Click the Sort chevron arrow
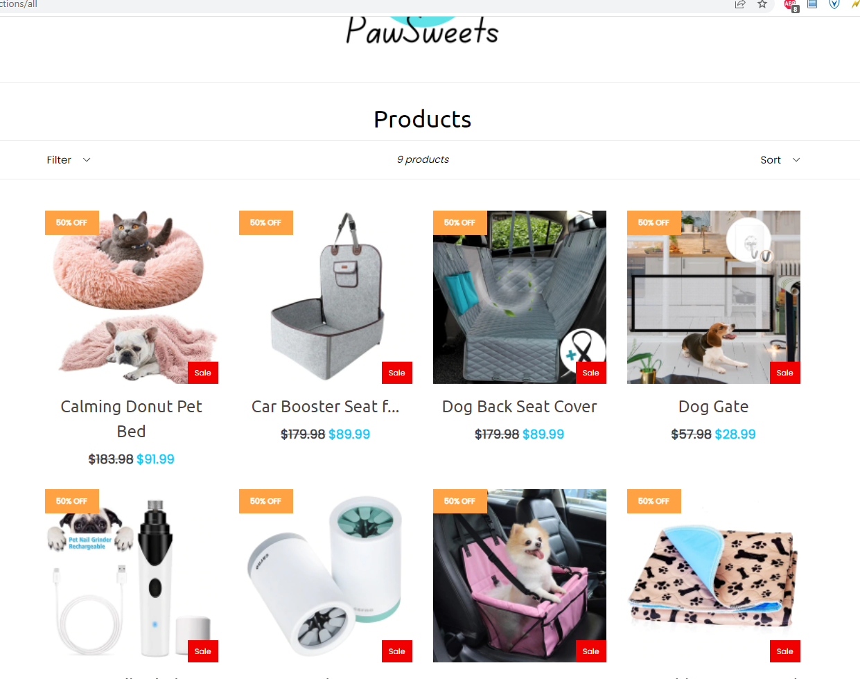860x679 pixels. [x=796, y=160]
